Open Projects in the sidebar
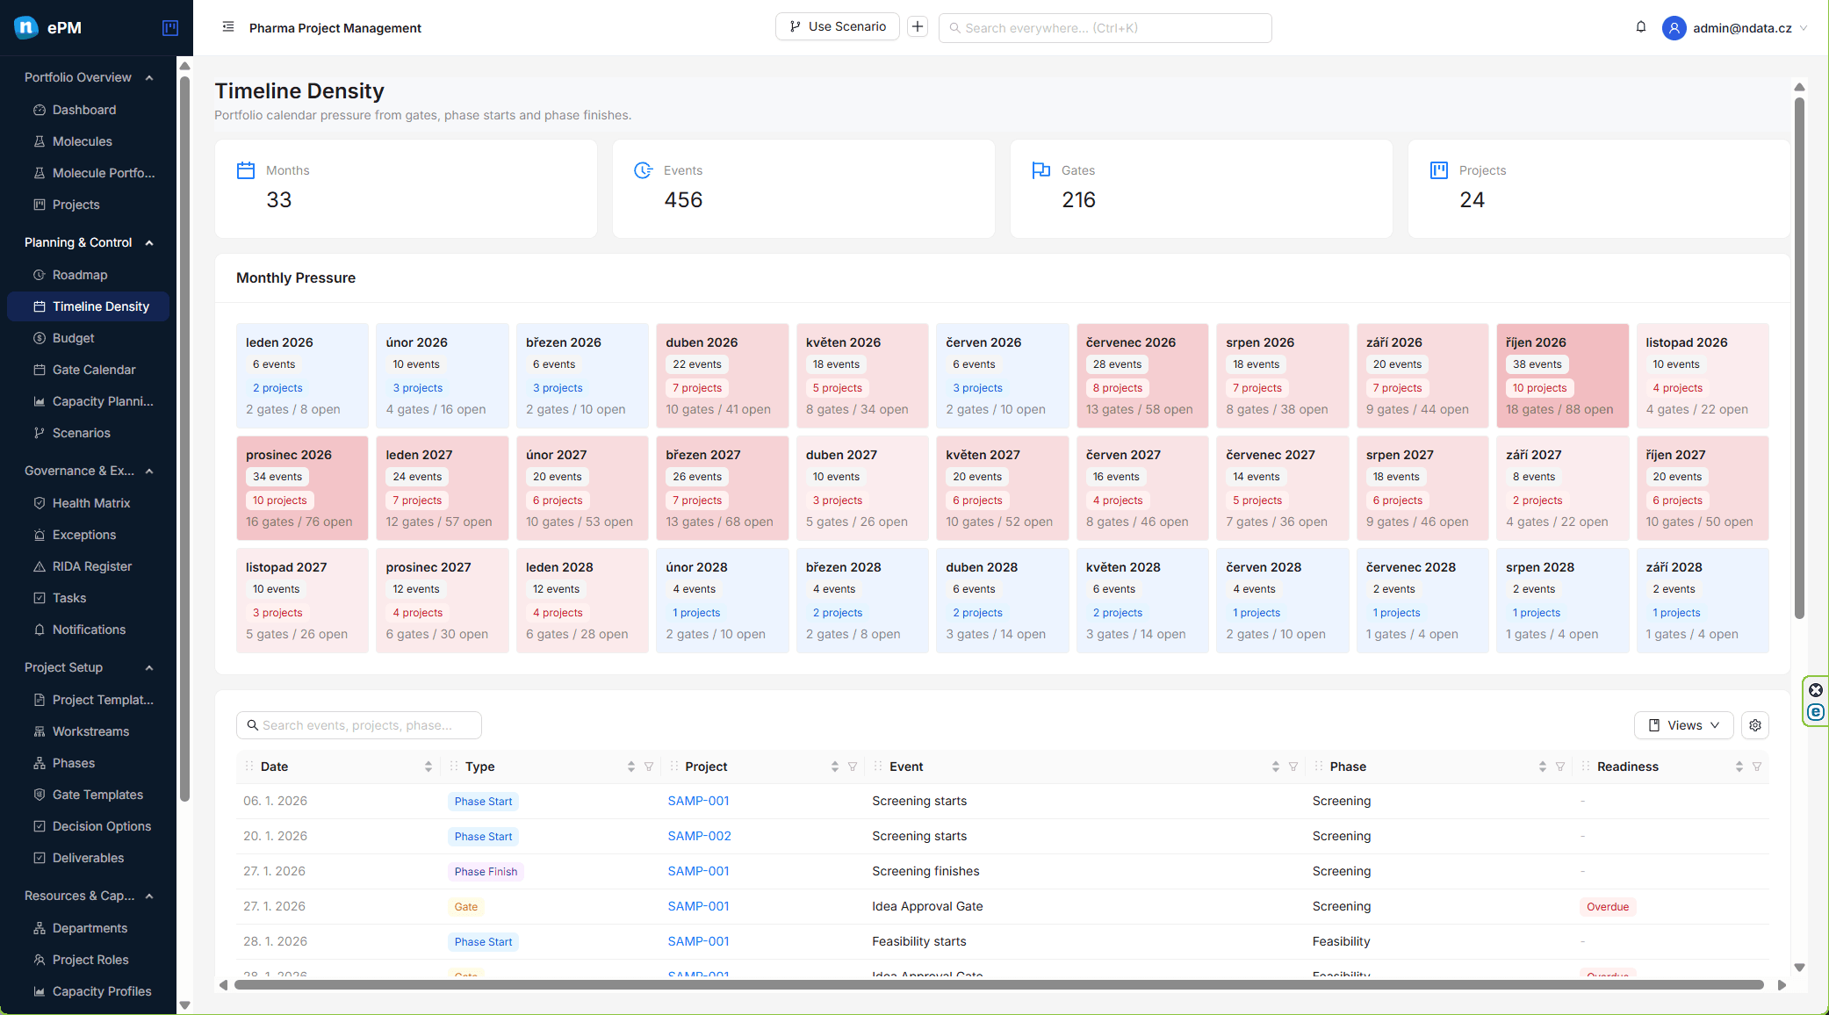This screenshot has width=1829, height=1015. click(88, 205)
